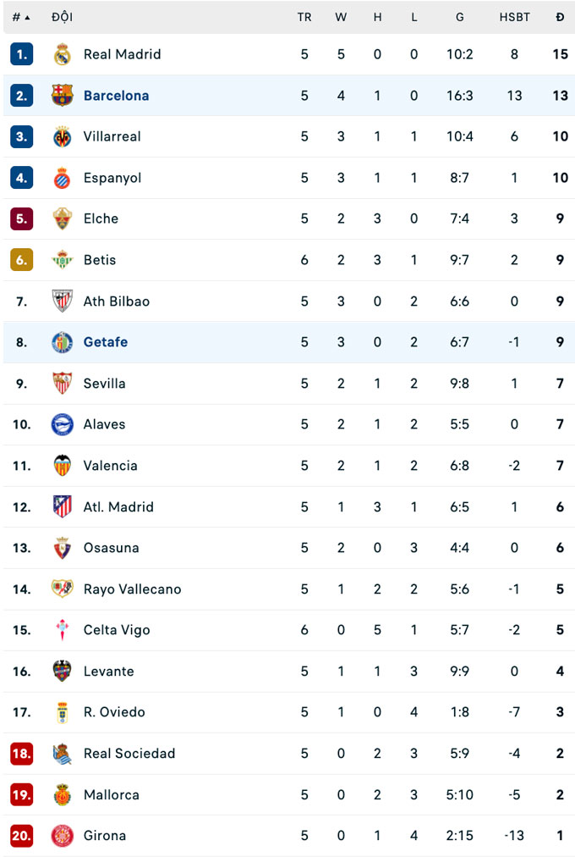575x857 pixels.
Task: Click the Real Madrid club crest
Action: click(63, 54)
